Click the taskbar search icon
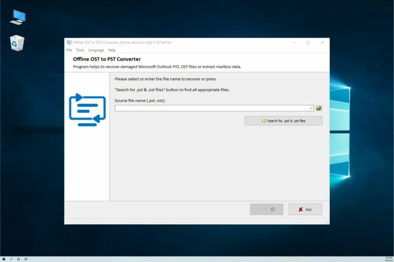The height and width of the screenshot is (262, 394). (11, 259)
